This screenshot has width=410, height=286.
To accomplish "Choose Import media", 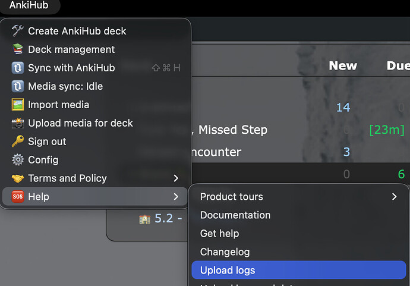I will [x=94, y=105].
